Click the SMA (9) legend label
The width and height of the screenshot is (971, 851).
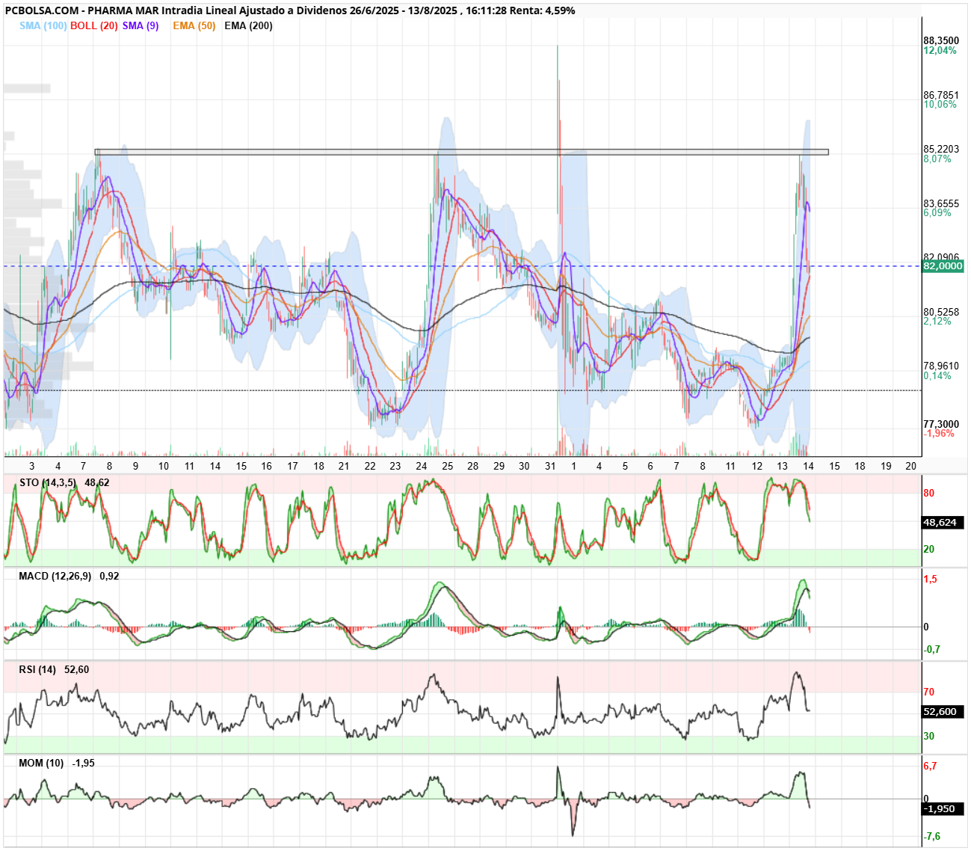point(141,25)
